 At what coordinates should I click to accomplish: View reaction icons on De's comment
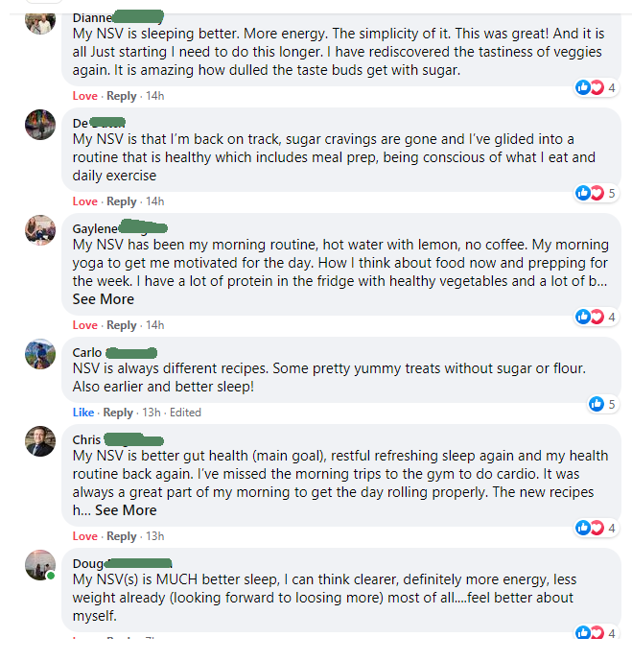pyautogui.click(x=597, y=193)
